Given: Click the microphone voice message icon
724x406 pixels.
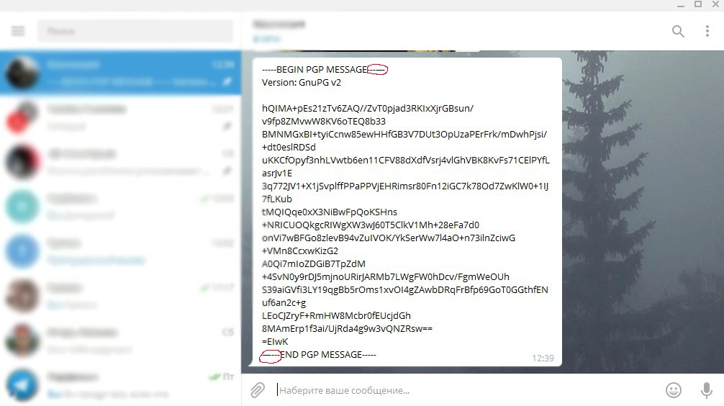Looking at the screenshot, I should click(x=706, y=390).
